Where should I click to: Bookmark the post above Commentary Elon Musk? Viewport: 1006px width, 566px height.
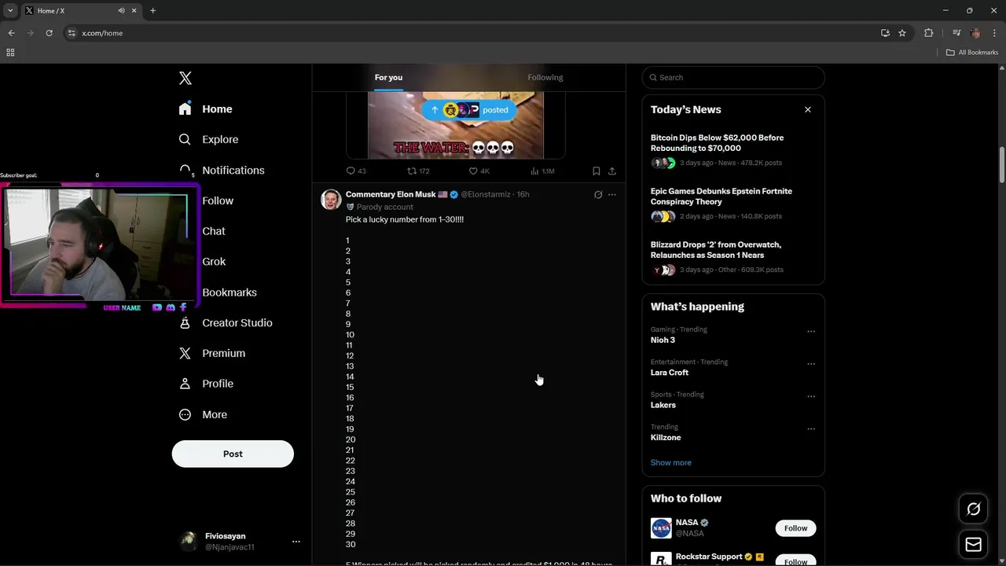[597, 171]
